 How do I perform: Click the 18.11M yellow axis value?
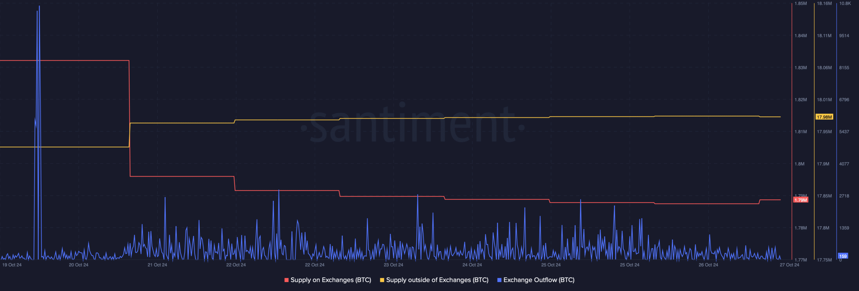pos(824,36)
